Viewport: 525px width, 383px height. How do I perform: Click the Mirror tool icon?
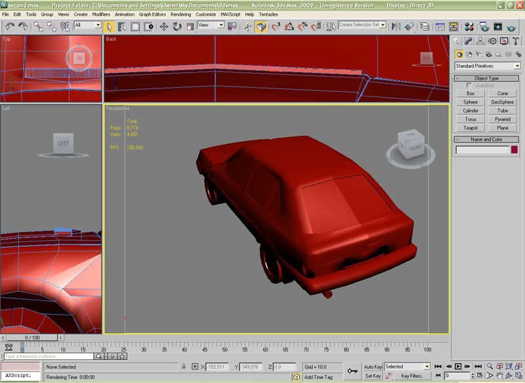click(396, 26)
